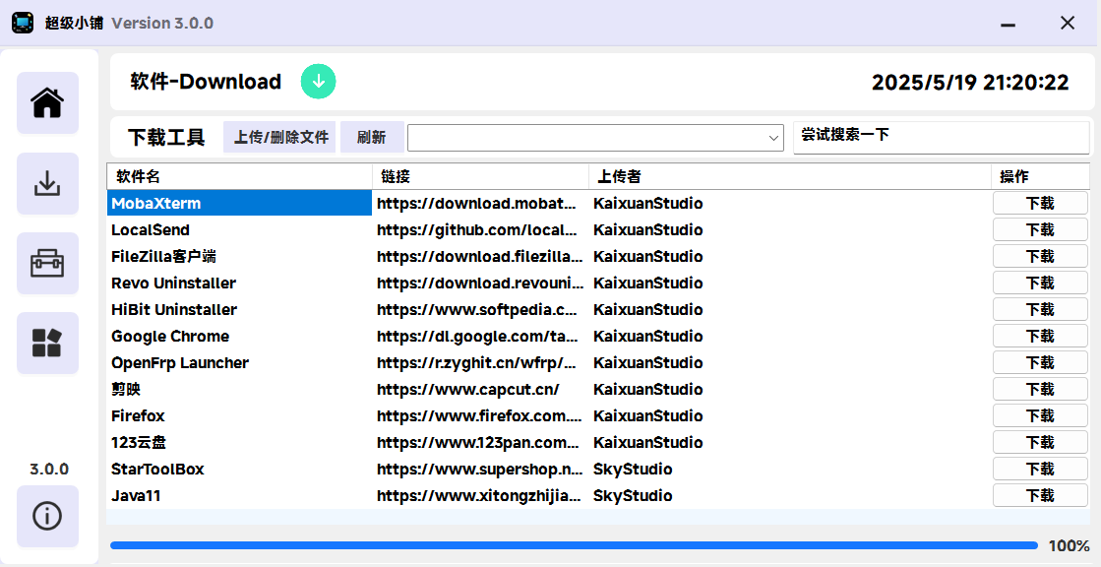Download Java11 using its 下载 button
Screen dimensions: 1101x567
1040,496
